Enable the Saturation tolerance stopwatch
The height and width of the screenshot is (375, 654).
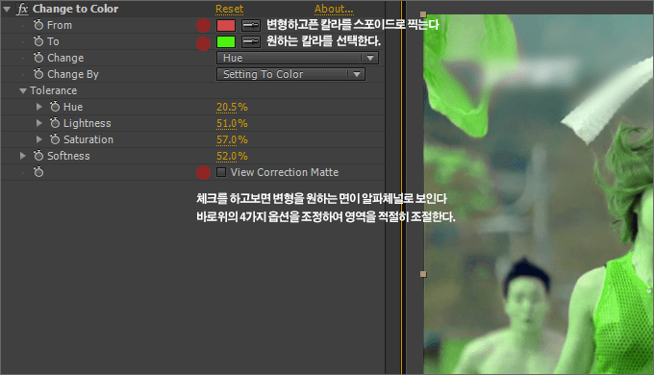[55, 139]
